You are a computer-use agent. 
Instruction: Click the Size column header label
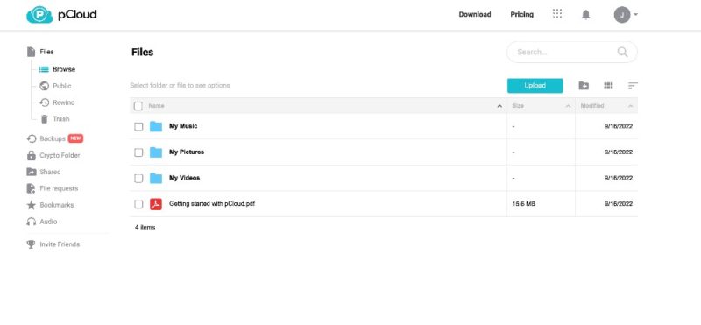pos(518,106)
